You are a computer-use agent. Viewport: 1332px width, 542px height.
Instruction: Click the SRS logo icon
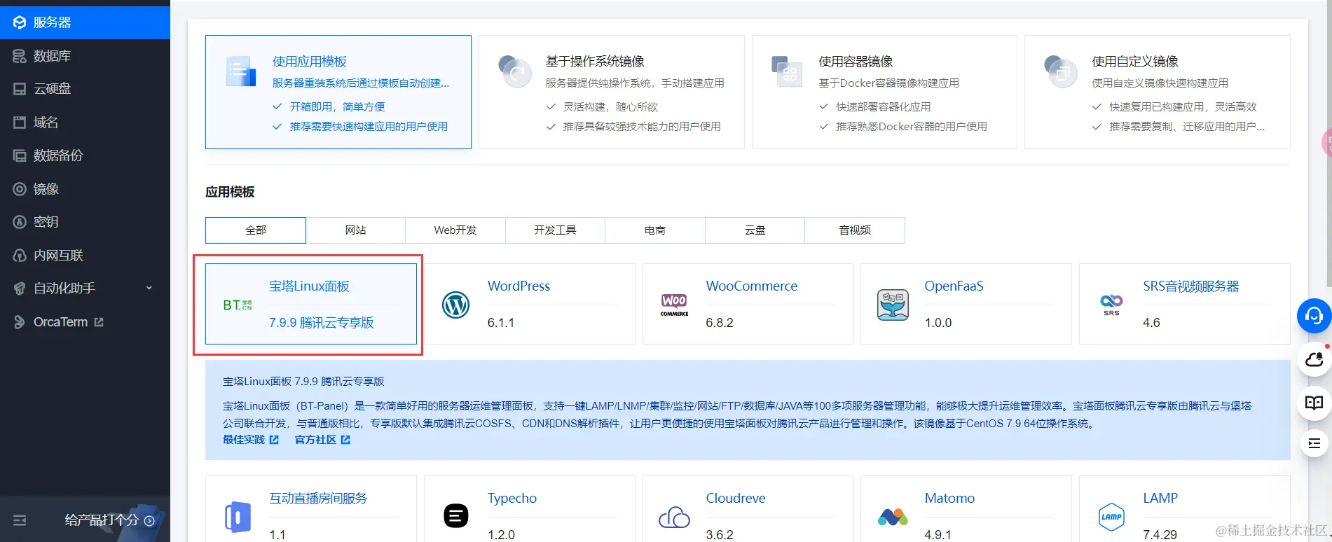[x=1111, y=305]
